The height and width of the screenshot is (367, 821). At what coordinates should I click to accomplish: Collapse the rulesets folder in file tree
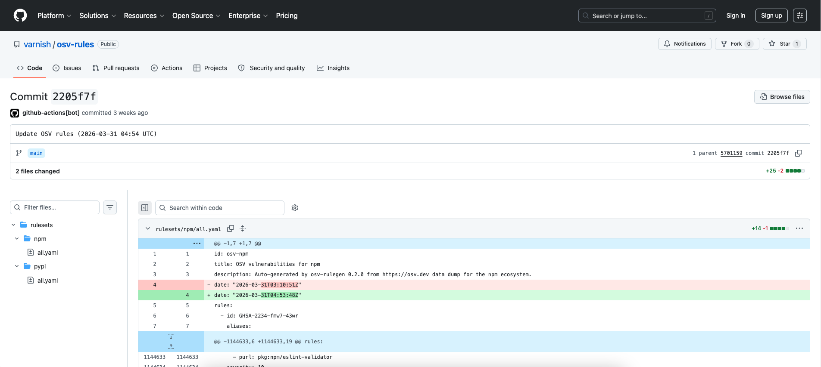tap(13, 225)
